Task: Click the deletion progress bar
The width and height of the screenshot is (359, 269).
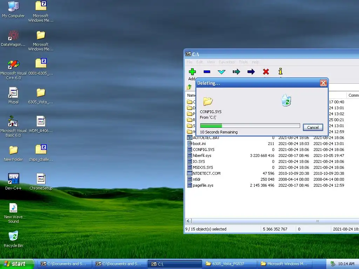Action: point(250,126)
